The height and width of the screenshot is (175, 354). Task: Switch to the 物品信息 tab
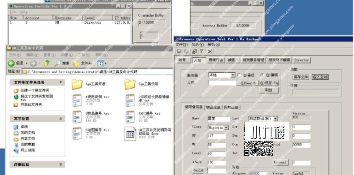[x=213, y=108]
